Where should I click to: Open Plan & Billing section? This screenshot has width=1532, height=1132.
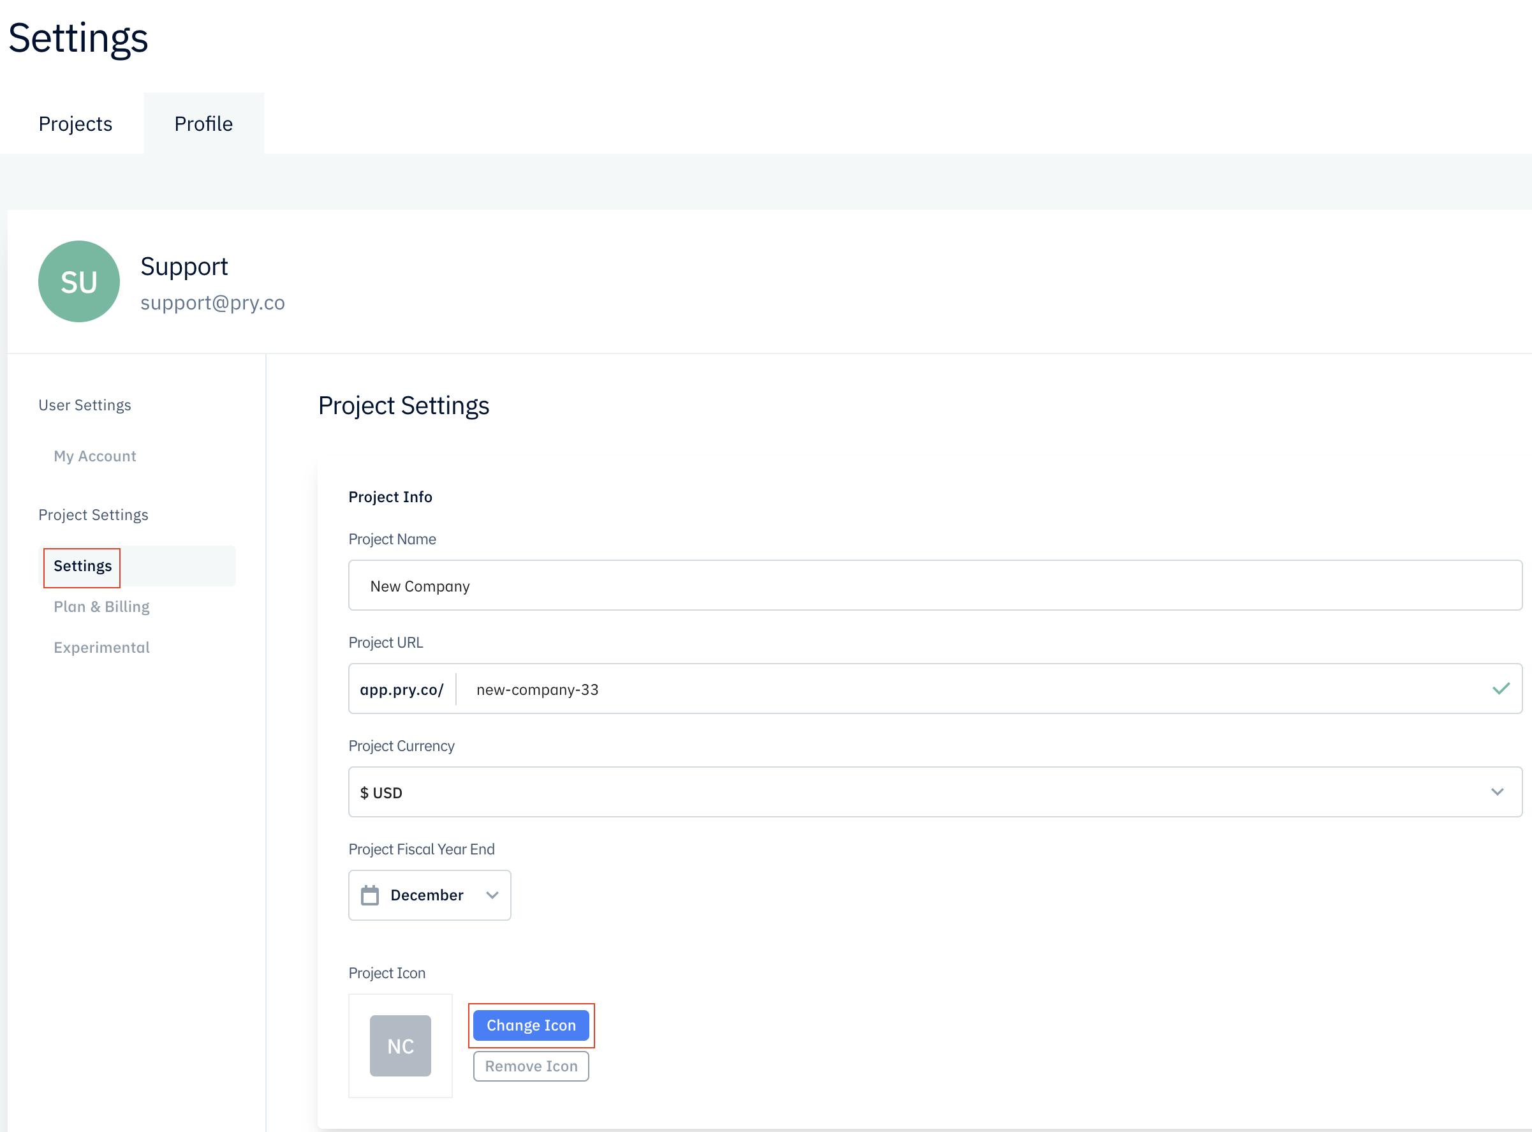tap(101, 606)
